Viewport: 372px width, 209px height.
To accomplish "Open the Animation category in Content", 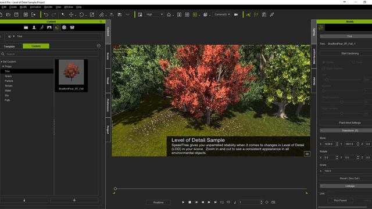I will click(x=42, y=27).
